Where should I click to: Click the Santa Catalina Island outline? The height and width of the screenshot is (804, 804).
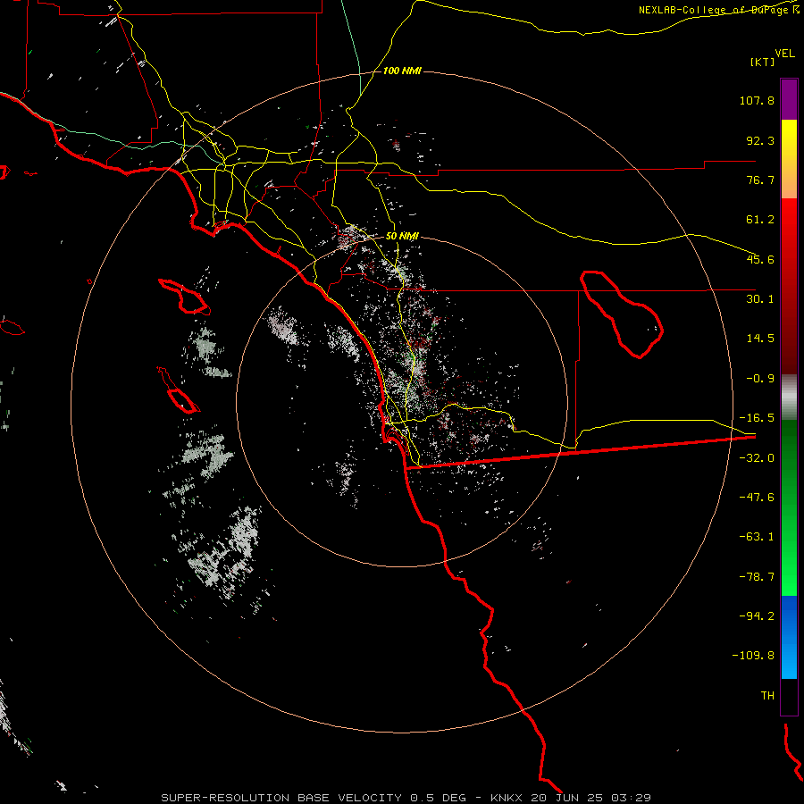[185, 297]
